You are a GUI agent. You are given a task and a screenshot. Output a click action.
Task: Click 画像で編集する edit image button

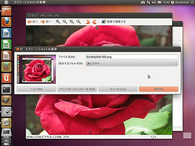[x=114, y=22]
